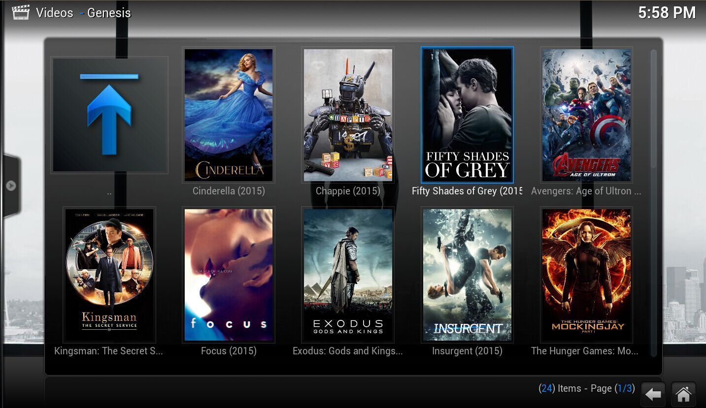
Task: Click the home icon button
Action: [x=683, y=394]
